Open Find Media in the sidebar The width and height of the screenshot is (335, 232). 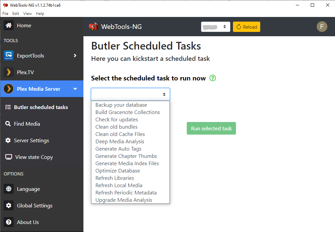[27, 124]
